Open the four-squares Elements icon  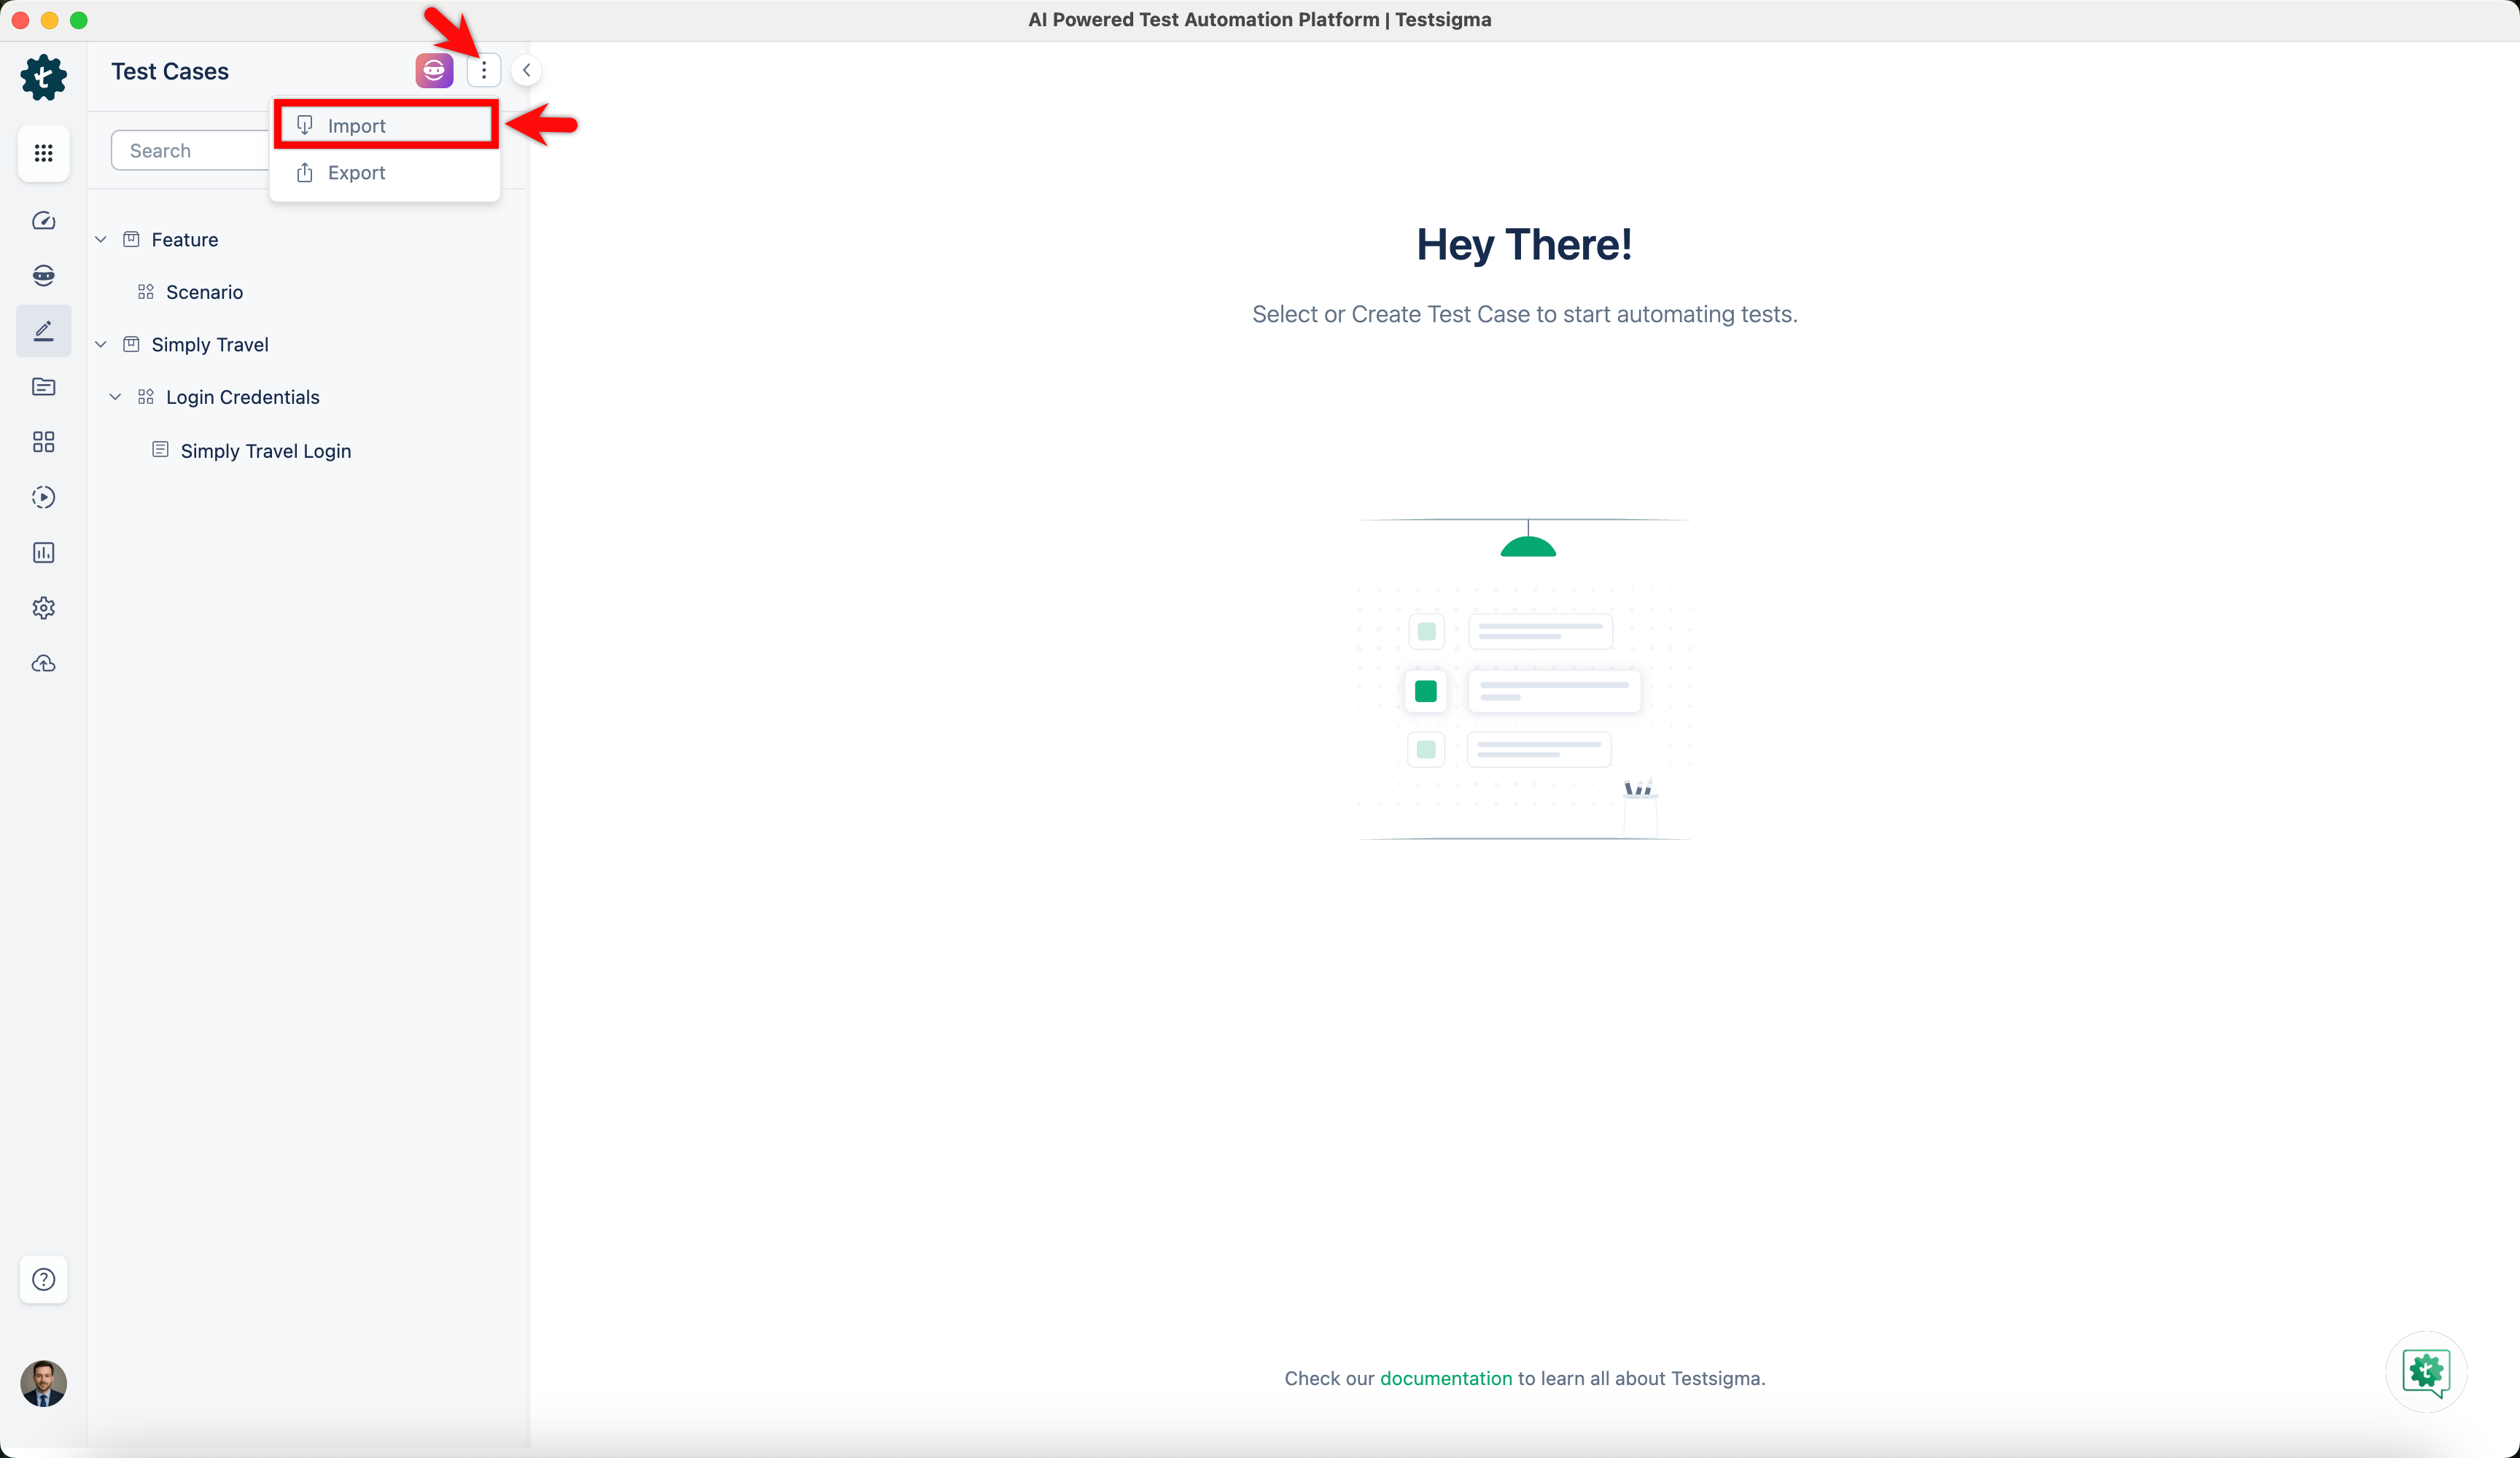[x=43, y=442]
